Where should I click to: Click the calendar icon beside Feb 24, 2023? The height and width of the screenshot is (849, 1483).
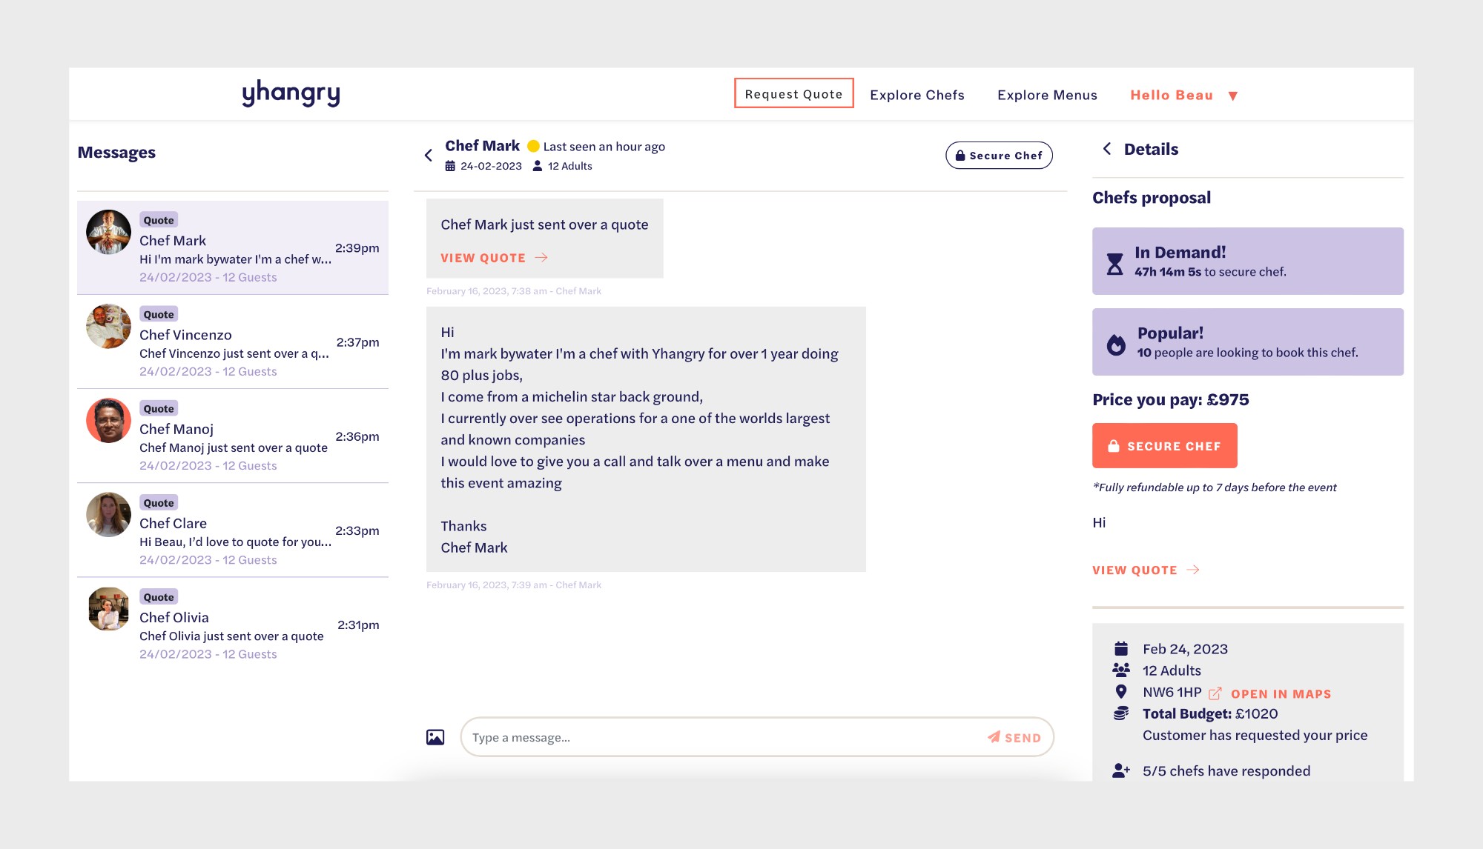click(x=1121, y=649)
